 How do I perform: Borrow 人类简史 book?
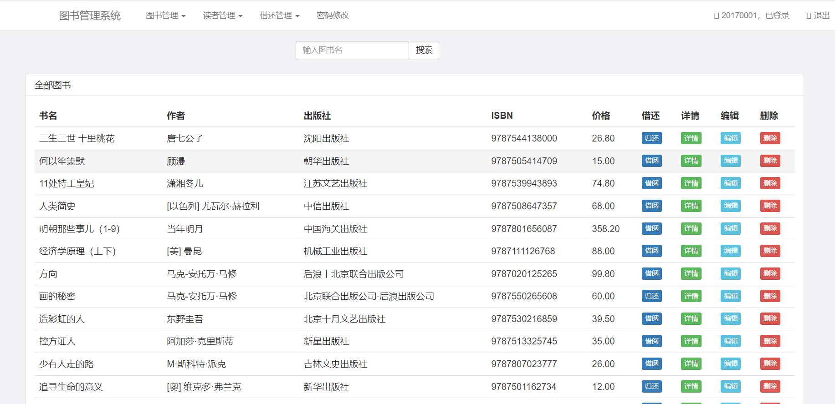[x=651, y=206]
